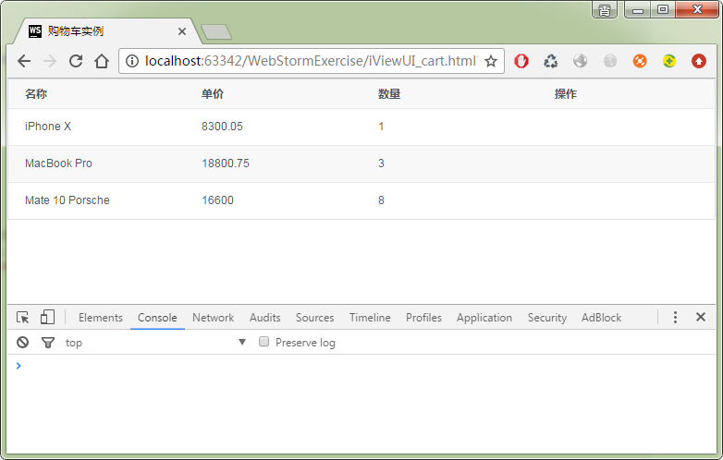View site info icon in address bar

[132, 61]
